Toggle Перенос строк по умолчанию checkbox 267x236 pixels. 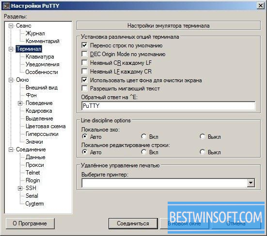[x=84, y=45]
